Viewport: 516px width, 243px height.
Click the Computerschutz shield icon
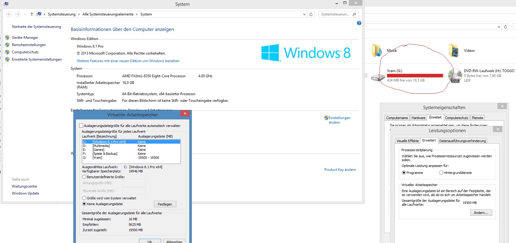7,52
